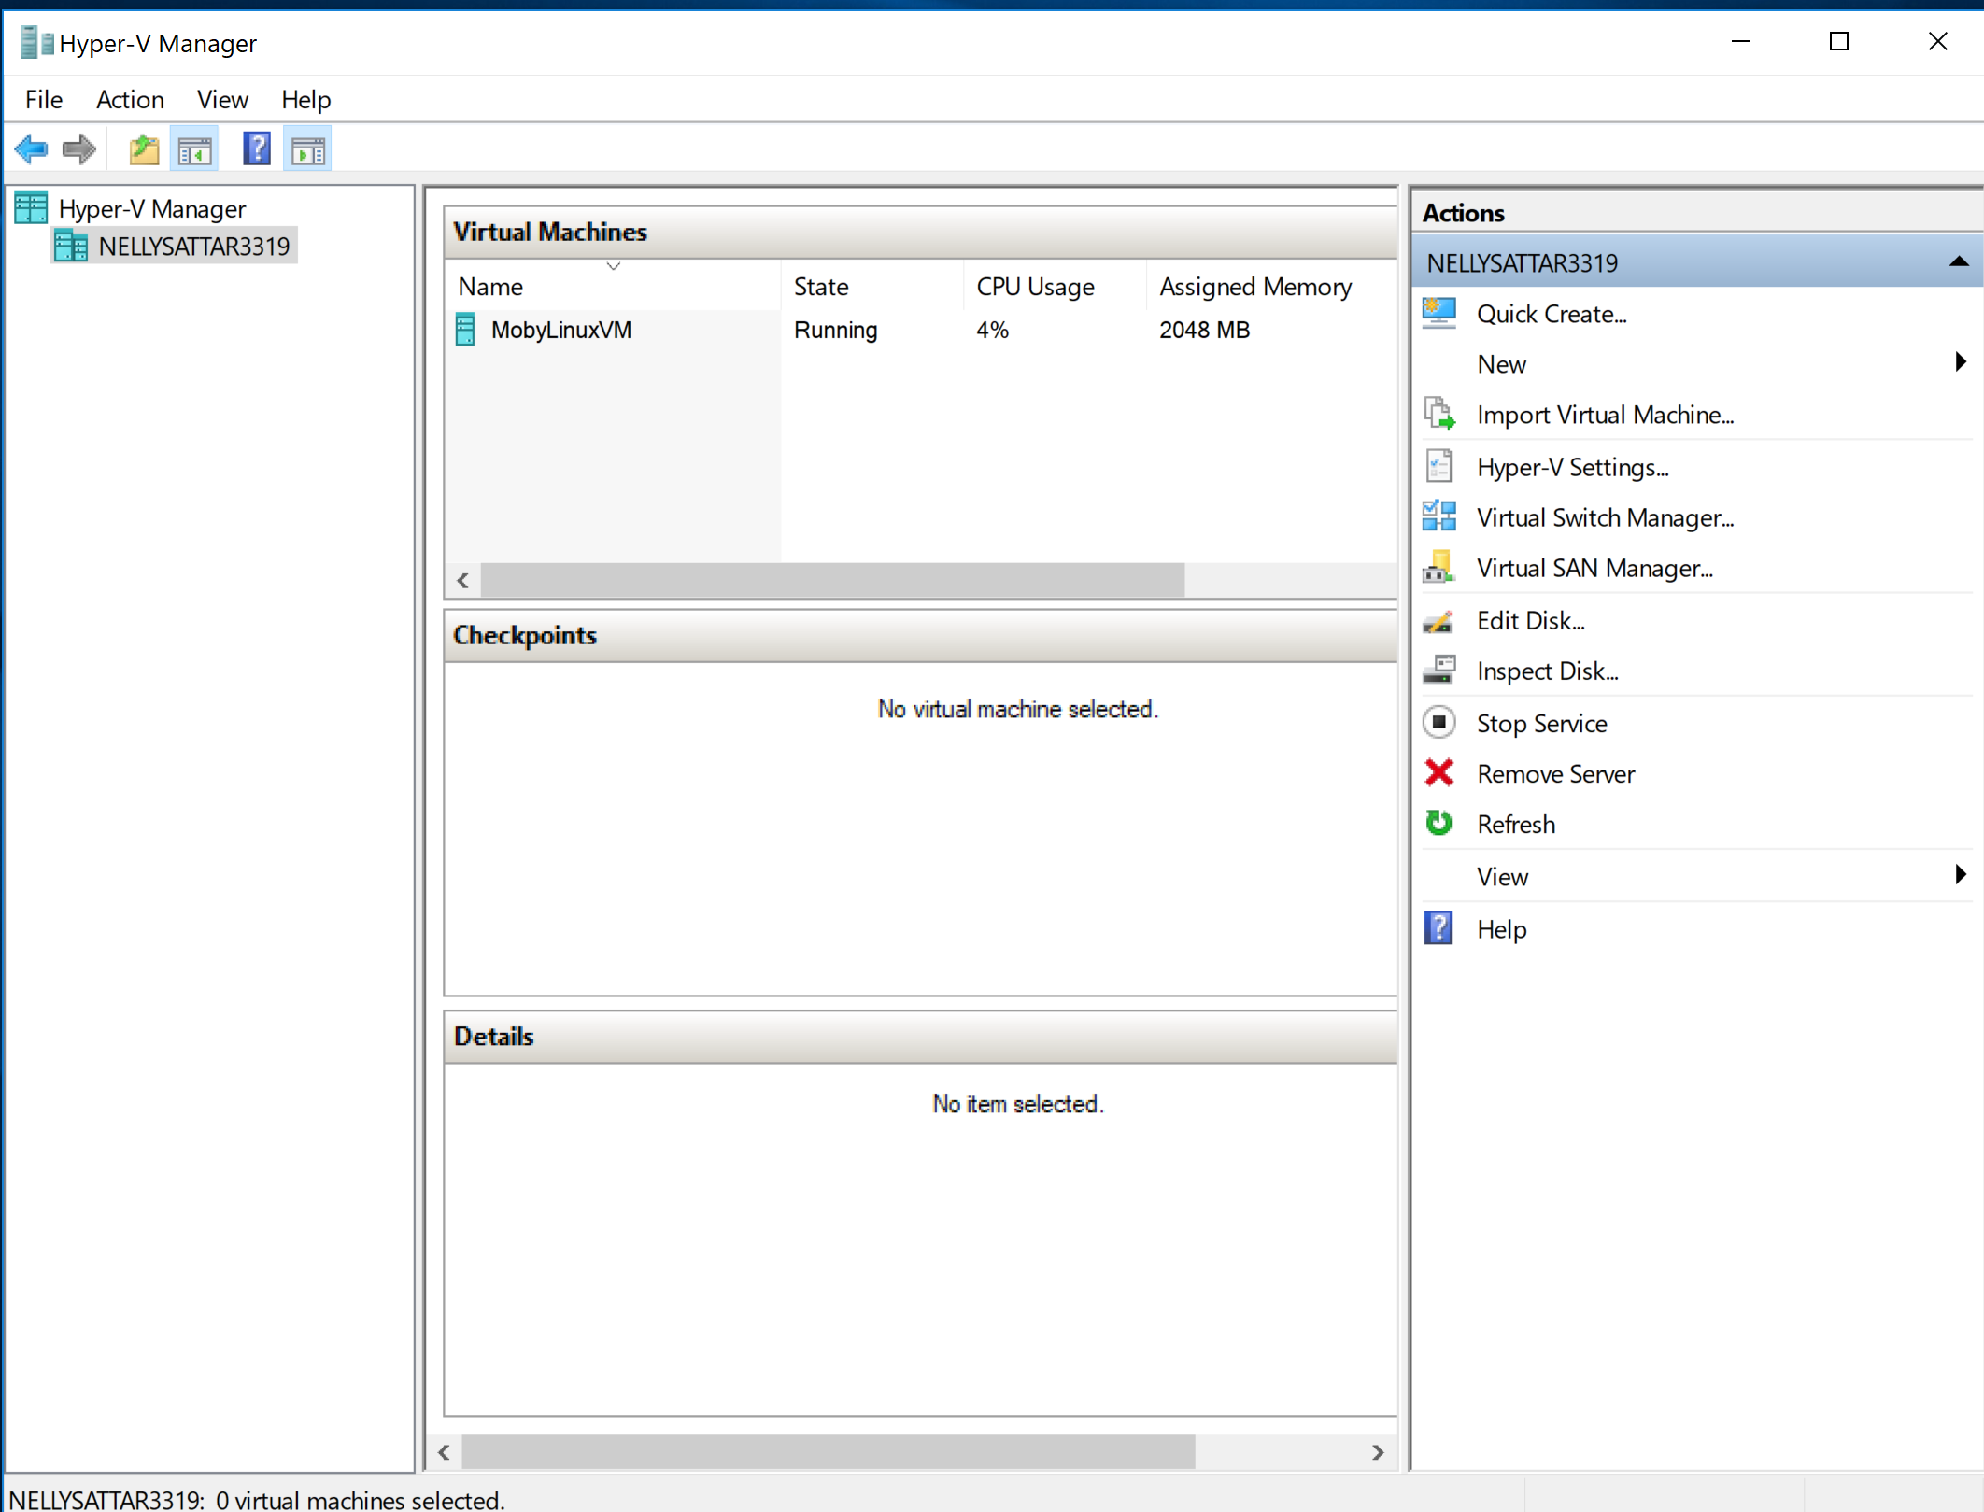Viewport: 1984px width, 1512px height.
Task: Open the File menu
Action: [x=44, y=99]
